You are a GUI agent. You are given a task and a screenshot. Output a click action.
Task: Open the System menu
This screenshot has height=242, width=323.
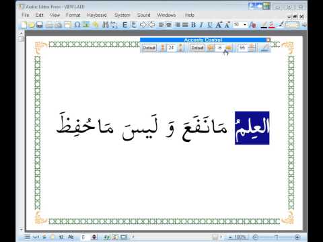(122, 15)
